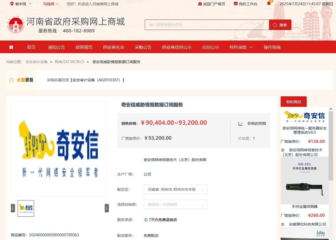This screenshot has width=336, height=240.
Task: Click the similar products scrollbar
Action: point(331,146)
